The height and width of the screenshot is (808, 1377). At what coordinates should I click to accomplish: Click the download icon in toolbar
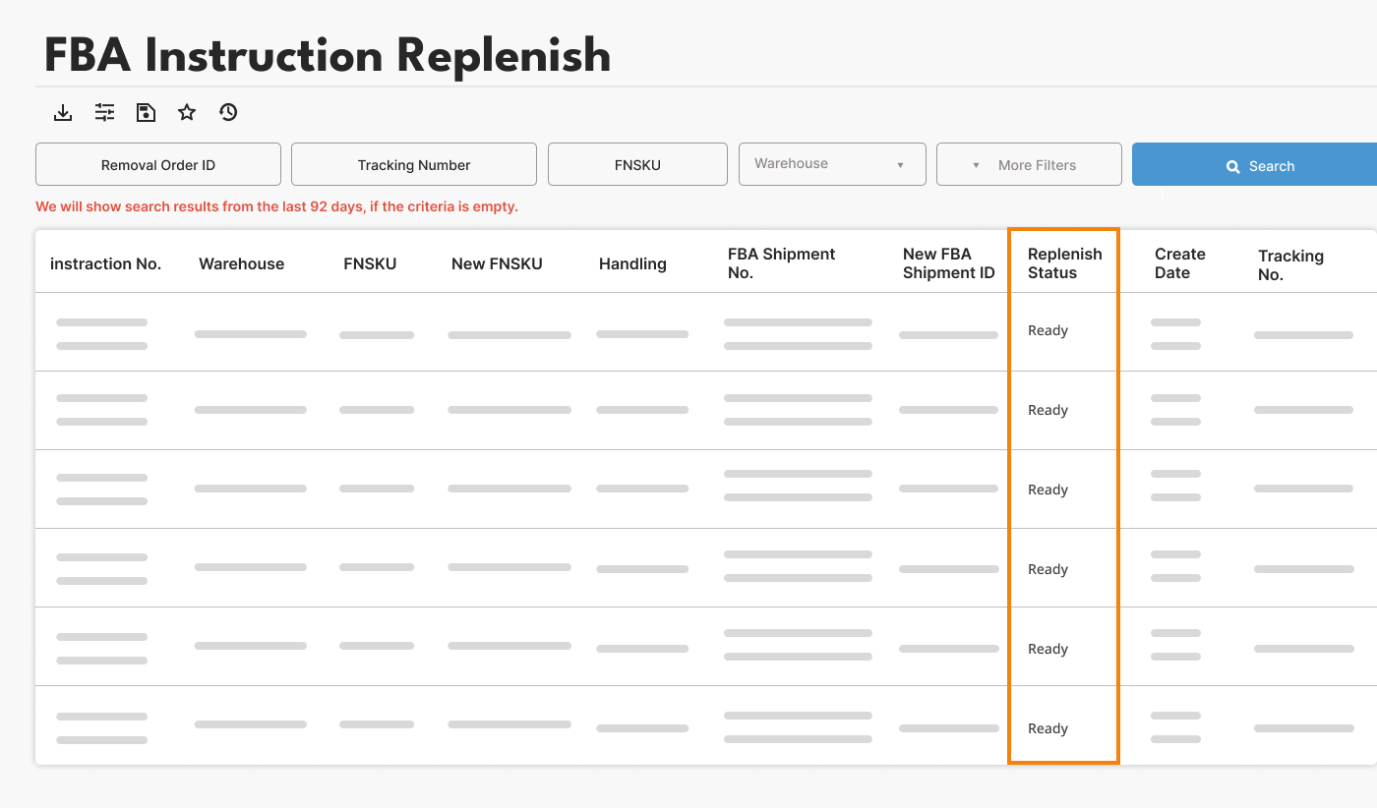tap(63, 113)
